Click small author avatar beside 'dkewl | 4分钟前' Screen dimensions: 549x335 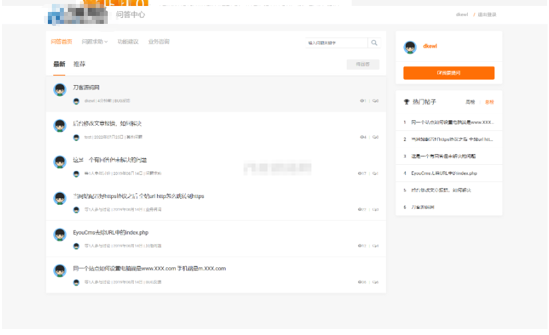point(77,101)
